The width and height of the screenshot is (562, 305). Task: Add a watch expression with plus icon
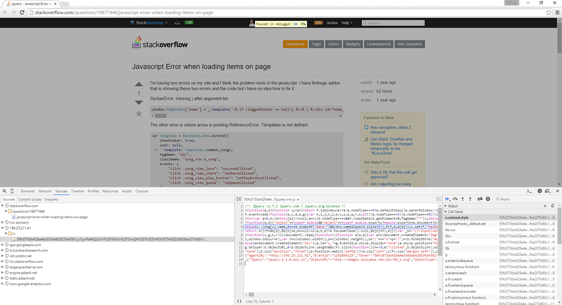pos(545,206)
